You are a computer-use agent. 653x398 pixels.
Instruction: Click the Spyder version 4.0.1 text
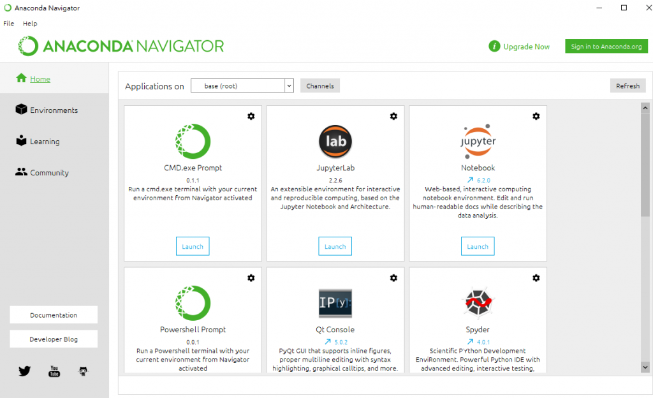(483, 342)
